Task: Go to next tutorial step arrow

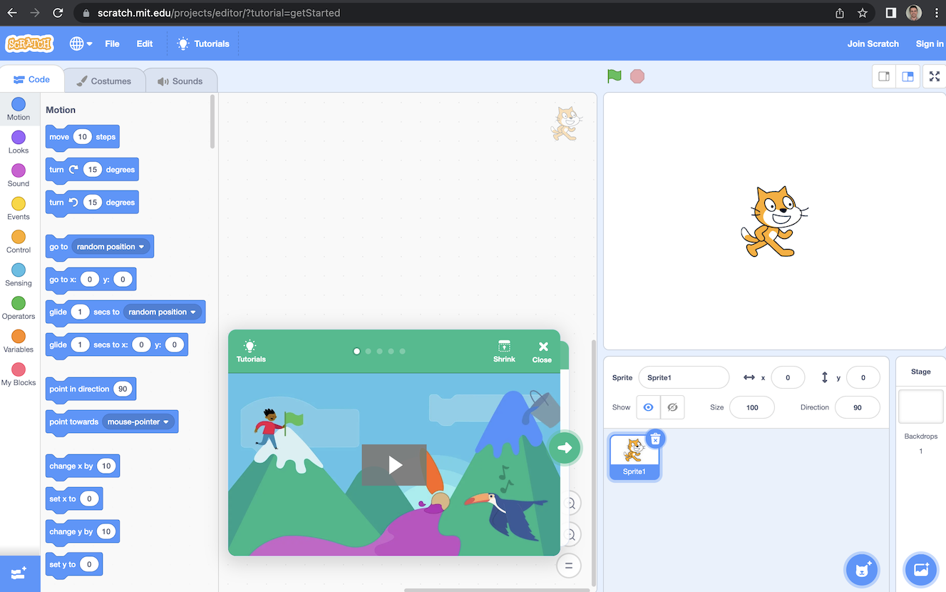Action: 565,448
